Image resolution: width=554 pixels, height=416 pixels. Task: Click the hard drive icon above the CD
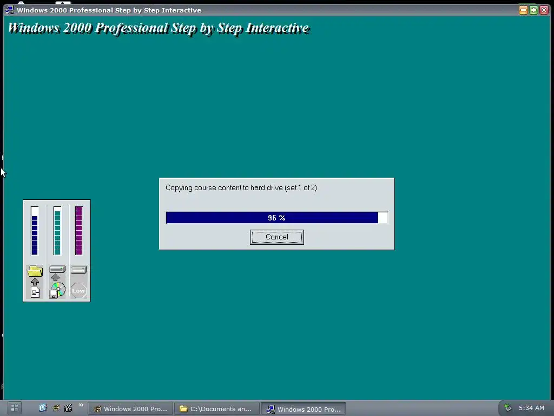[x=57, y=269]
